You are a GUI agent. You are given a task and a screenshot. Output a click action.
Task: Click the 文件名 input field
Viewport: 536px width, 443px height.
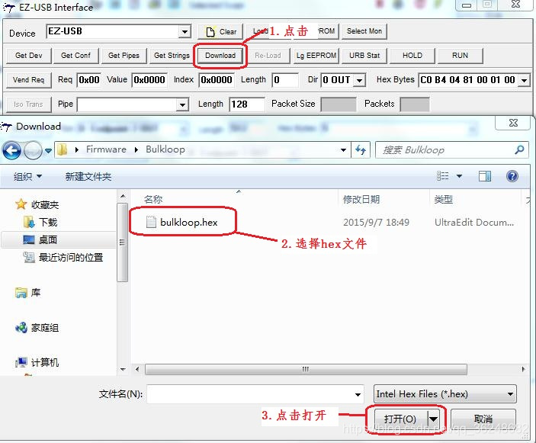255,394
